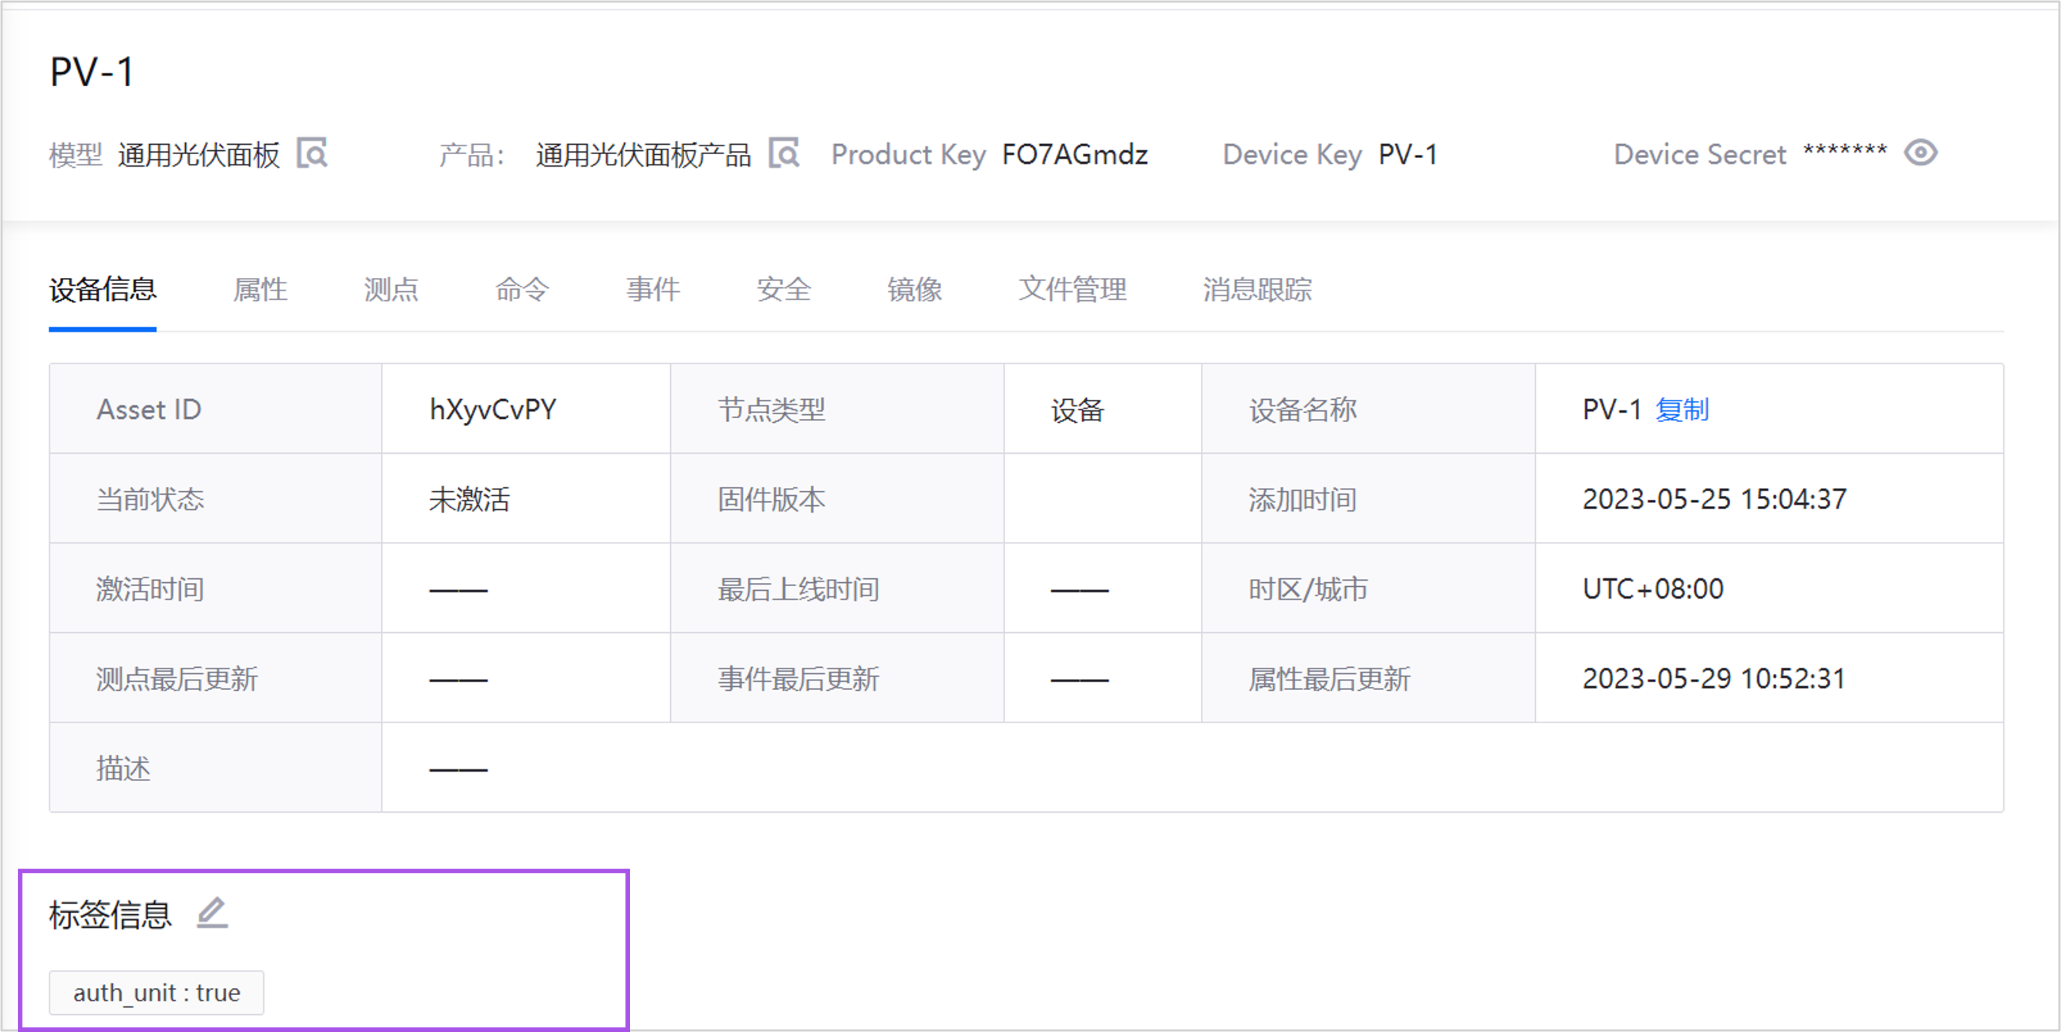Open product details icon beside 通用光伏面板产品
Viewport: 2061px width, 1032px height.
click(x=784, y=153)
